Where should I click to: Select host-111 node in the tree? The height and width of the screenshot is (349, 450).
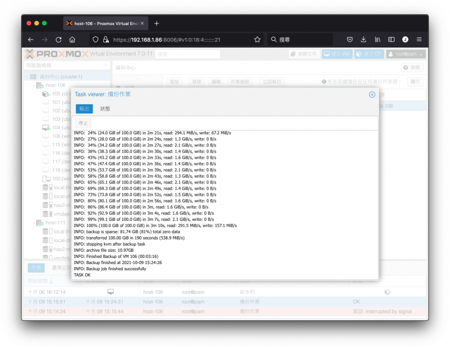55,223
